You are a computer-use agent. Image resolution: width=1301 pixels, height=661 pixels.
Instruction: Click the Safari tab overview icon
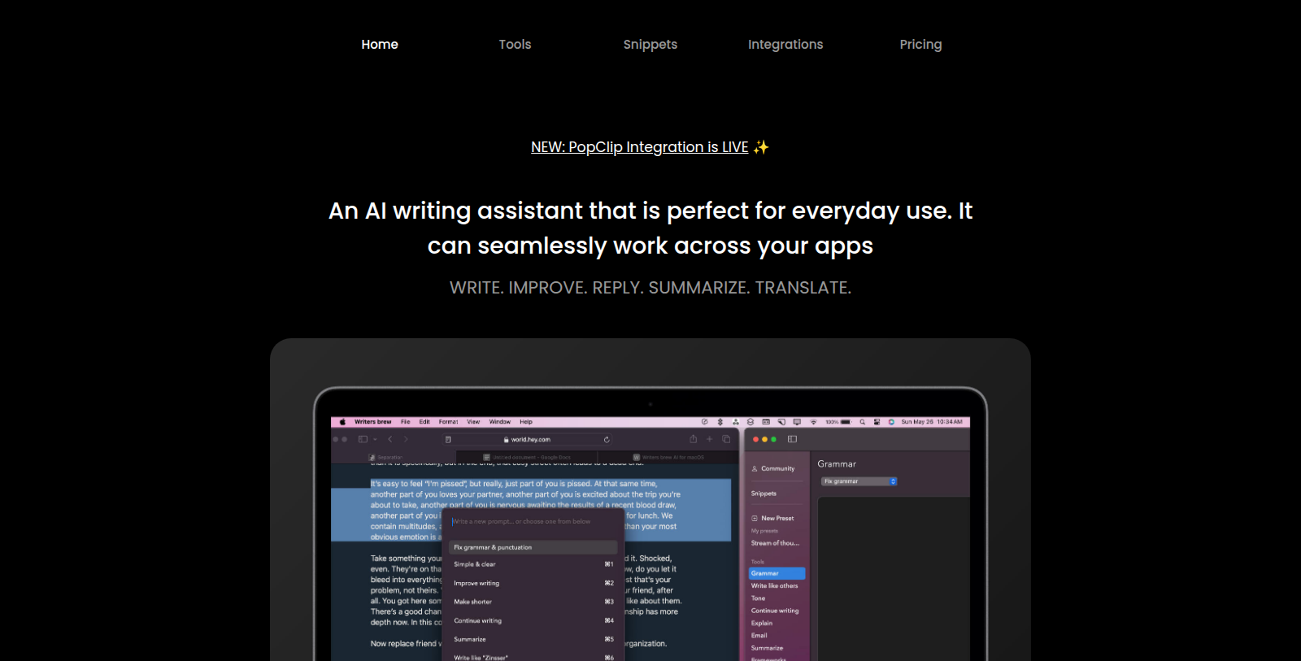point(726,439)
